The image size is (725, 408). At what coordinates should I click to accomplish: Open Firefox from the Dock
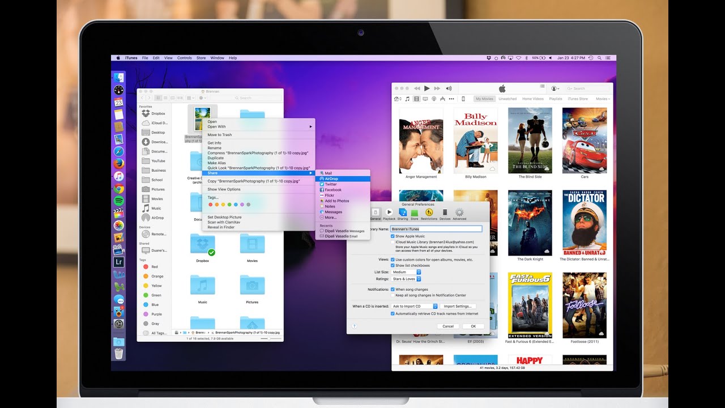pyautogui.click(x=118, y=164)
